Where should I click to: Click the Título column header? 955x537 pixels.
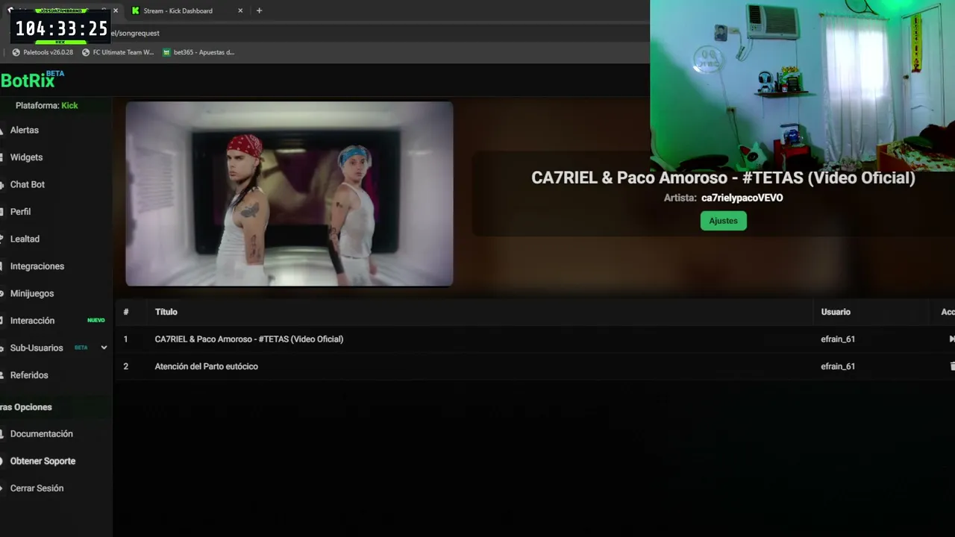click(166, 312)
